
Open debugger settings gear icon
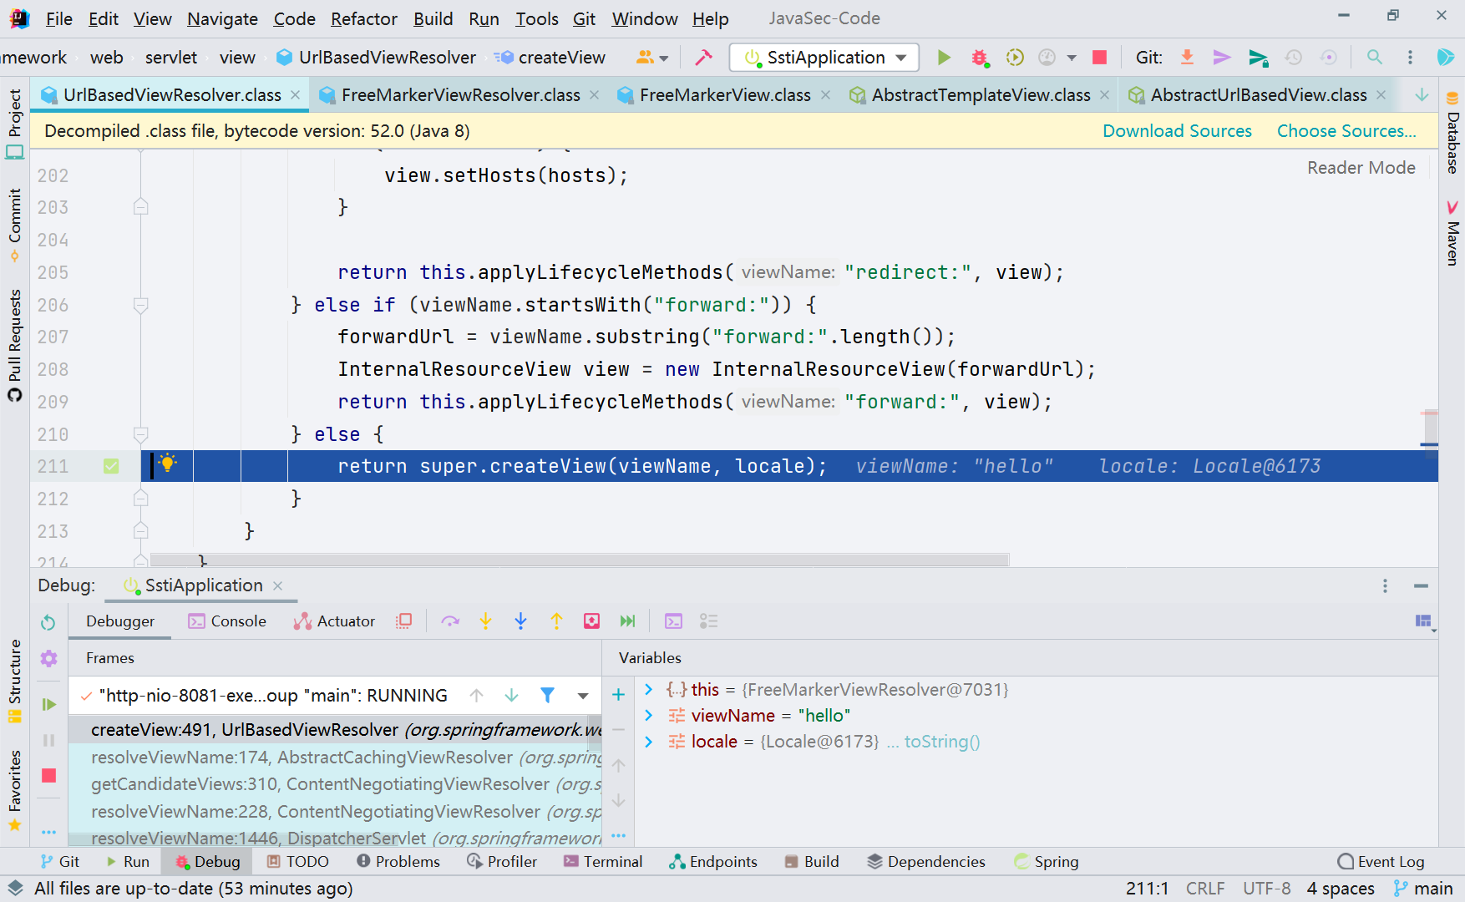point(48,658)
